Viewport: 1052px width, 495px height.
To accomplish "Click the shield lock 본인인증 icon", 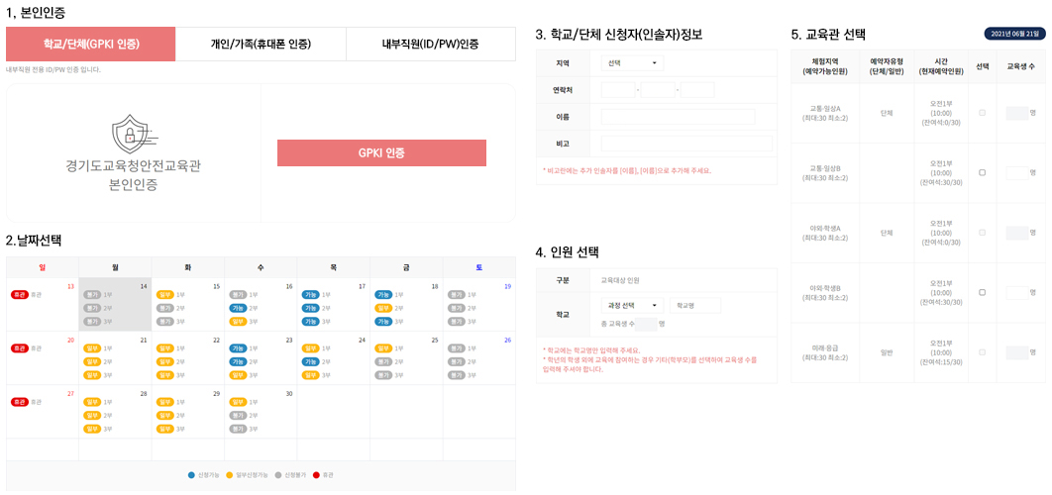I will [133, 132].
